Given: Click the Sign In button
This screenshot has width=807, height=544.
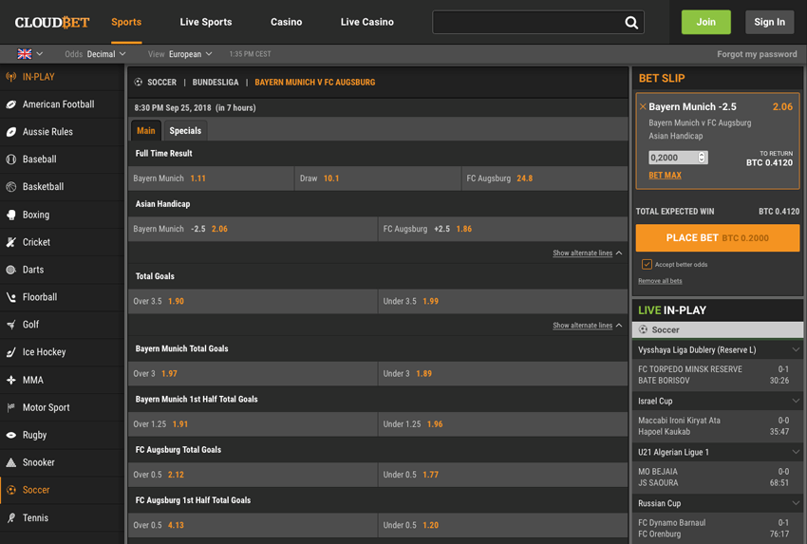Looking at the screenshot, I should (x=769, y=22).
